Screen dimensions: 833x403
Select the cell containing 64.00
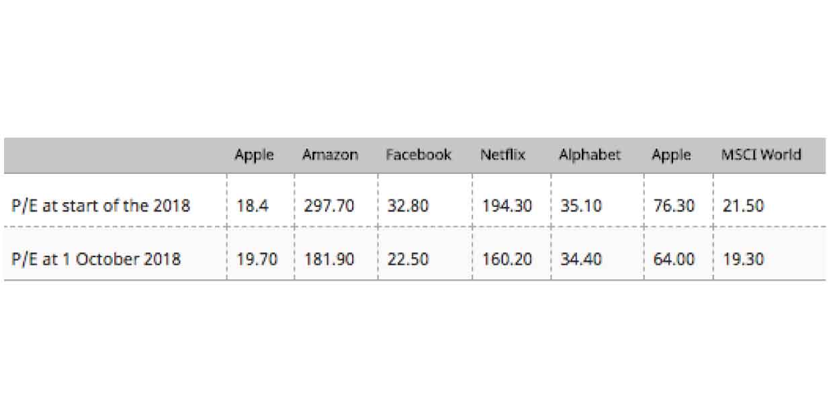click(674, 259)
